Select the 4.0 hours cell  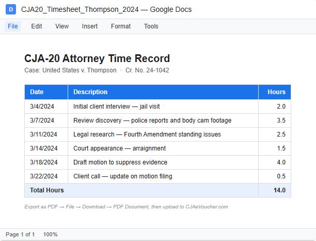[275, 162]
